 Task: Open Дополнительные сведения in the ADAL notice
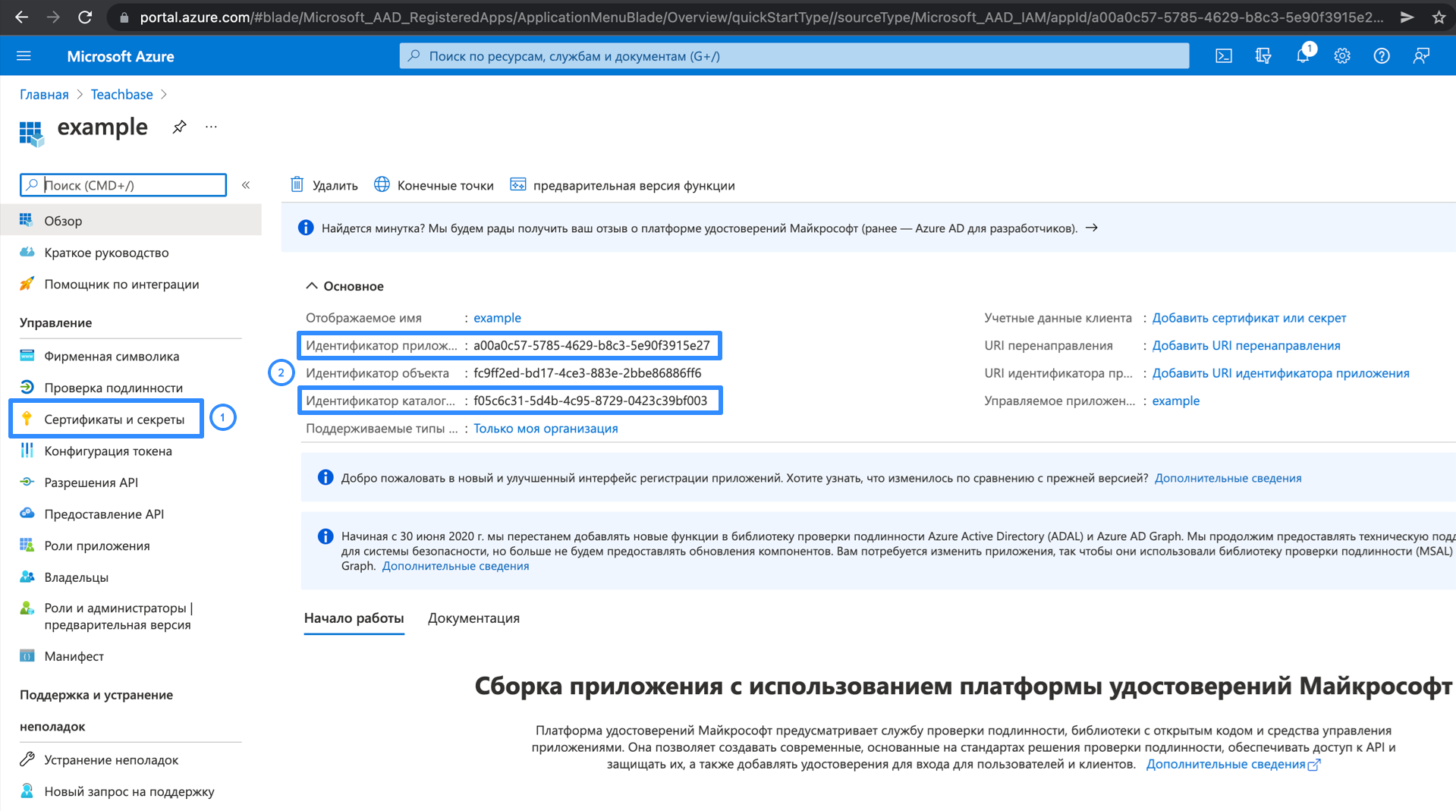click(455, 566)
